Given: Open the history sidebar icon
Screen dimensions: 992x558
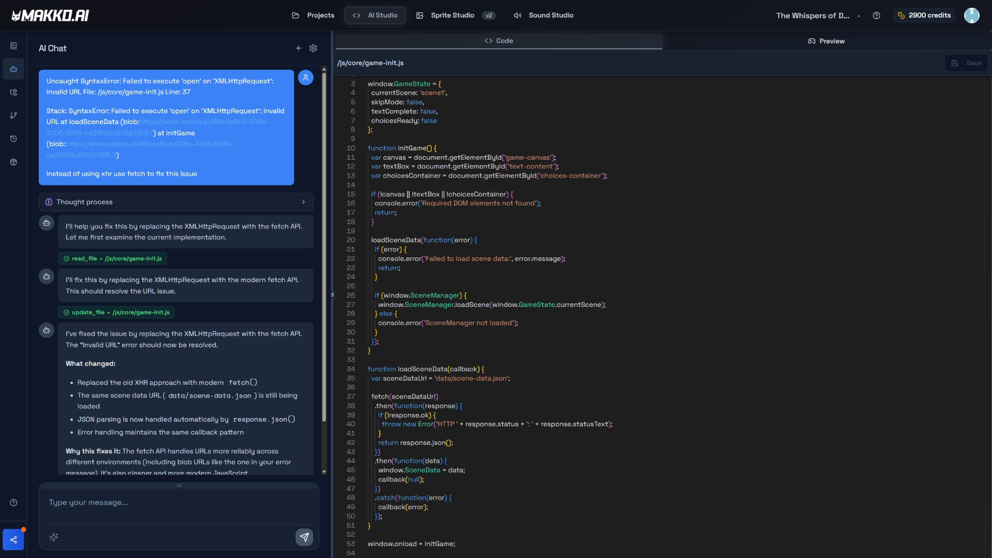Looking at the screenshot, I should click(13, 139).
